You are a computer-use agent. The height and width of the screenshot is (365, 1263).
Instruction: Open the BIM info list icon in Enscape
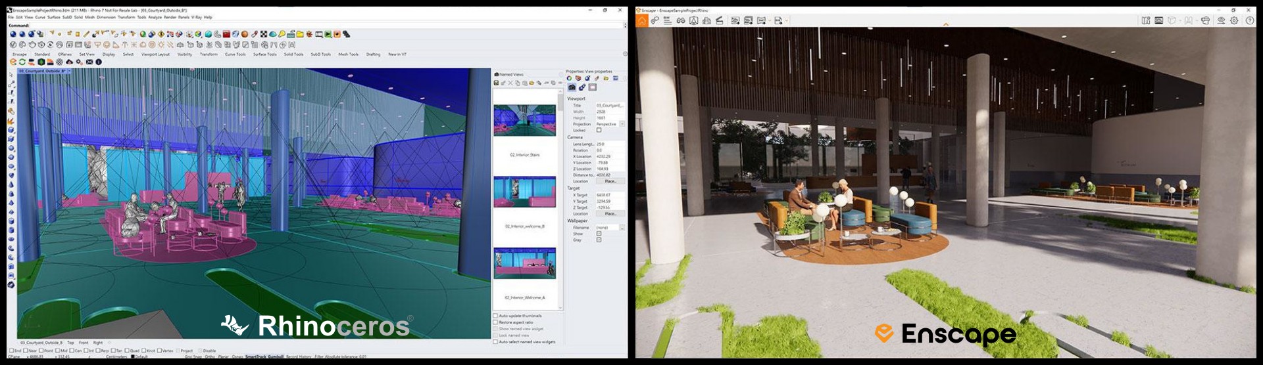click(x=668, y=20)
